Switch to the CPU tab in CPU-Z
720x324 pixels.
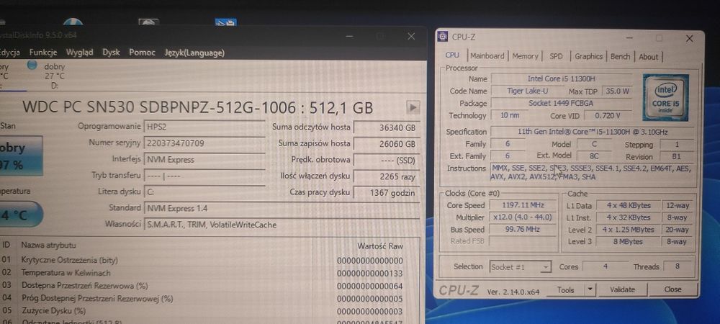(x=452, y=55)
